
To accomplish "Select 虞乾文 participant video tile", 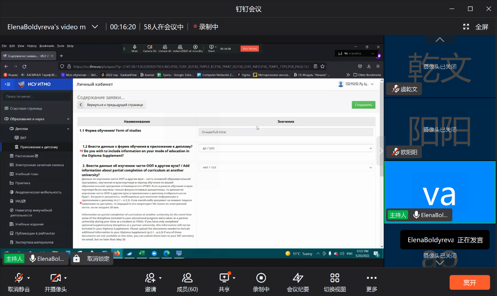I will click(441, 66).
